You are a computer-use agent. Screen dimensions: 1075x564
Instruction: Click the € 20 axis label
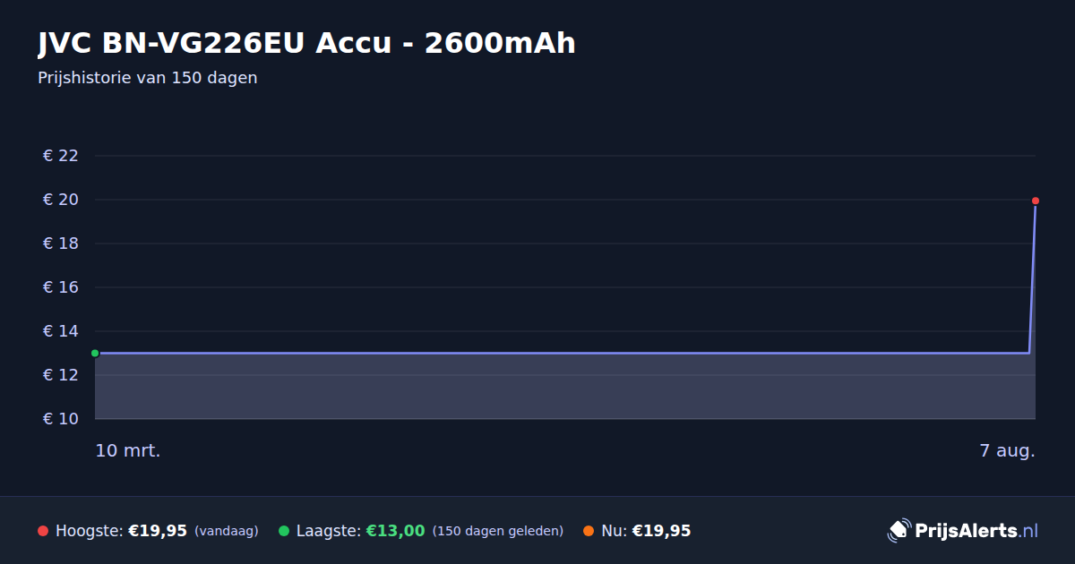(61, 200)
